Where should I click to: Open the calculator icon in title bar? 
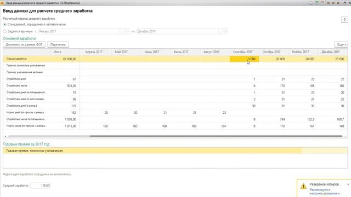(x=317, y=3)
